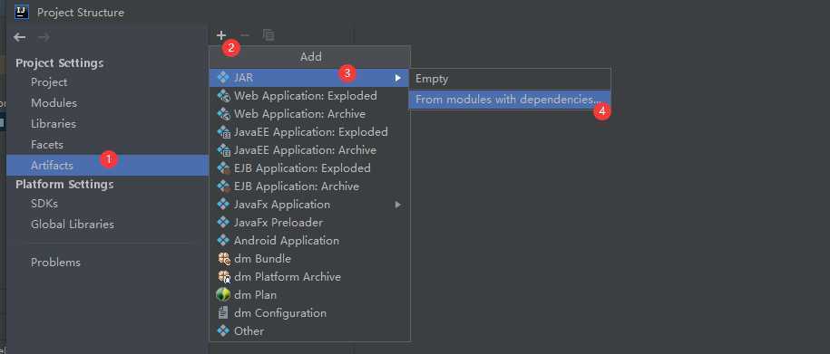
Task: Click the forward navigation arrow
Action: pos(44,37)
